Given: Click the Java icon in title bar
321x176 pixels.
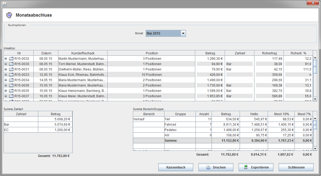Looking at the screenshot, I should [x=4, y=4].
